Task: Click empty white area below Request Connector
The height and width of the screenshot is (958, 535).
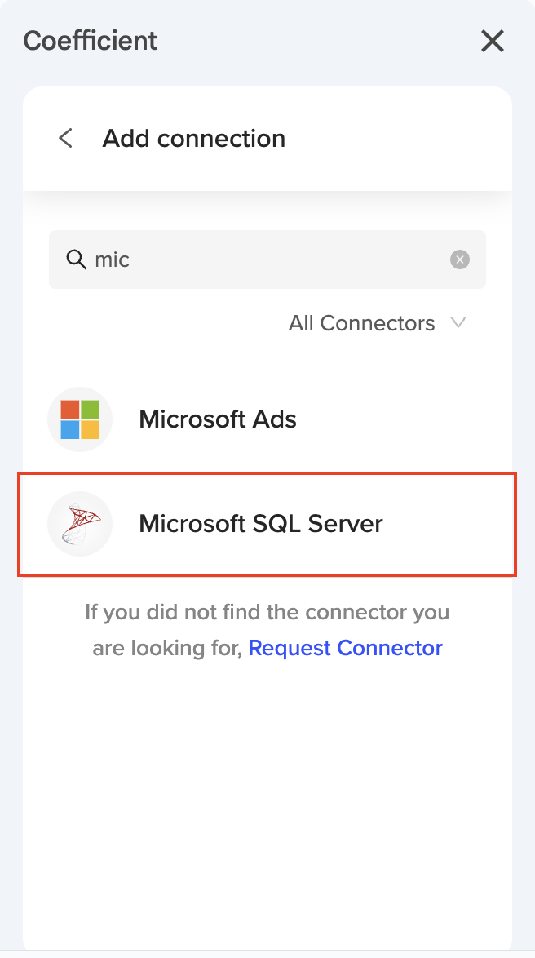Action: (x=267, y=800)
